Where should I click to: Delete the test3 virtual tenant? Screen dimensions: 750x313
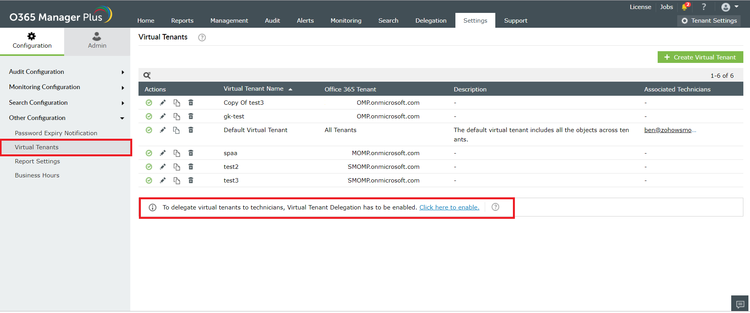coord(191,181)
